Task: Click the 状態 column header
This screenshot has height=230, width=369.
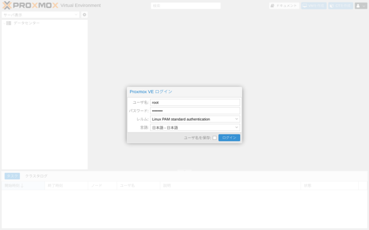Action: (x=330, y=186)
